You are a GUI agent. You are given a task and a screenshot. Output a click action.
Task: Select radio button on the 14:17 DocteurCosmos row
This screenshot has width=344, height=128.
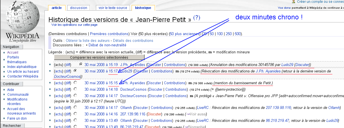point(75,96)
